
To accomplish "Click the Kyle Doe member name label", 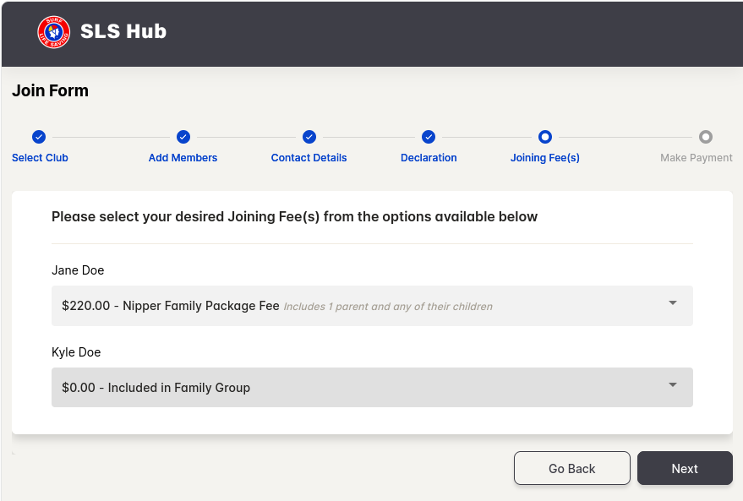I will [76, 351].
